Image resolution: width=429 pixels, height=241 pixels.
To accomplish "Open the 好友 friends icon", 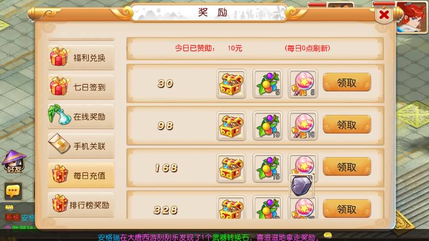I will [x=14, y=162].
